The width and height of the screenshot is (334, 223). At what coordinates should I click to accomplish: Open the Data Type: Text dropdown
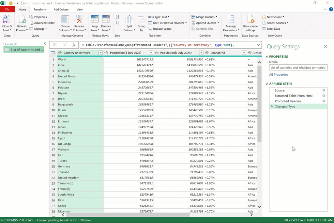pyautogui.click(x=159, y=17)
